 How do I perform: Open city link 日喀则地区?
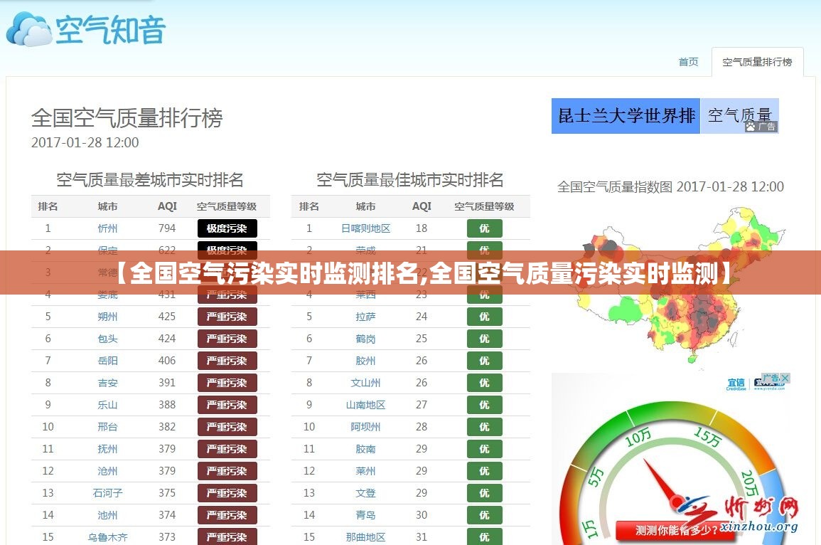pos(365,228)
